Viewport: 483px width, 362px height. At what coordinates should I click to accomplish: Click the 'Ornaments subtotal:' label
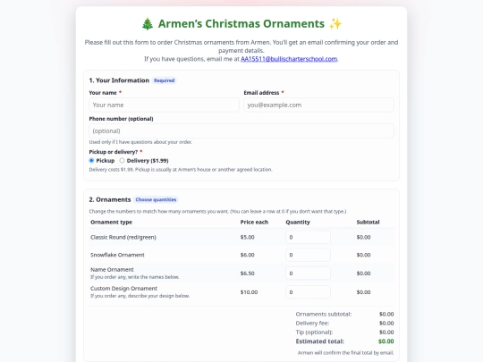324,314
